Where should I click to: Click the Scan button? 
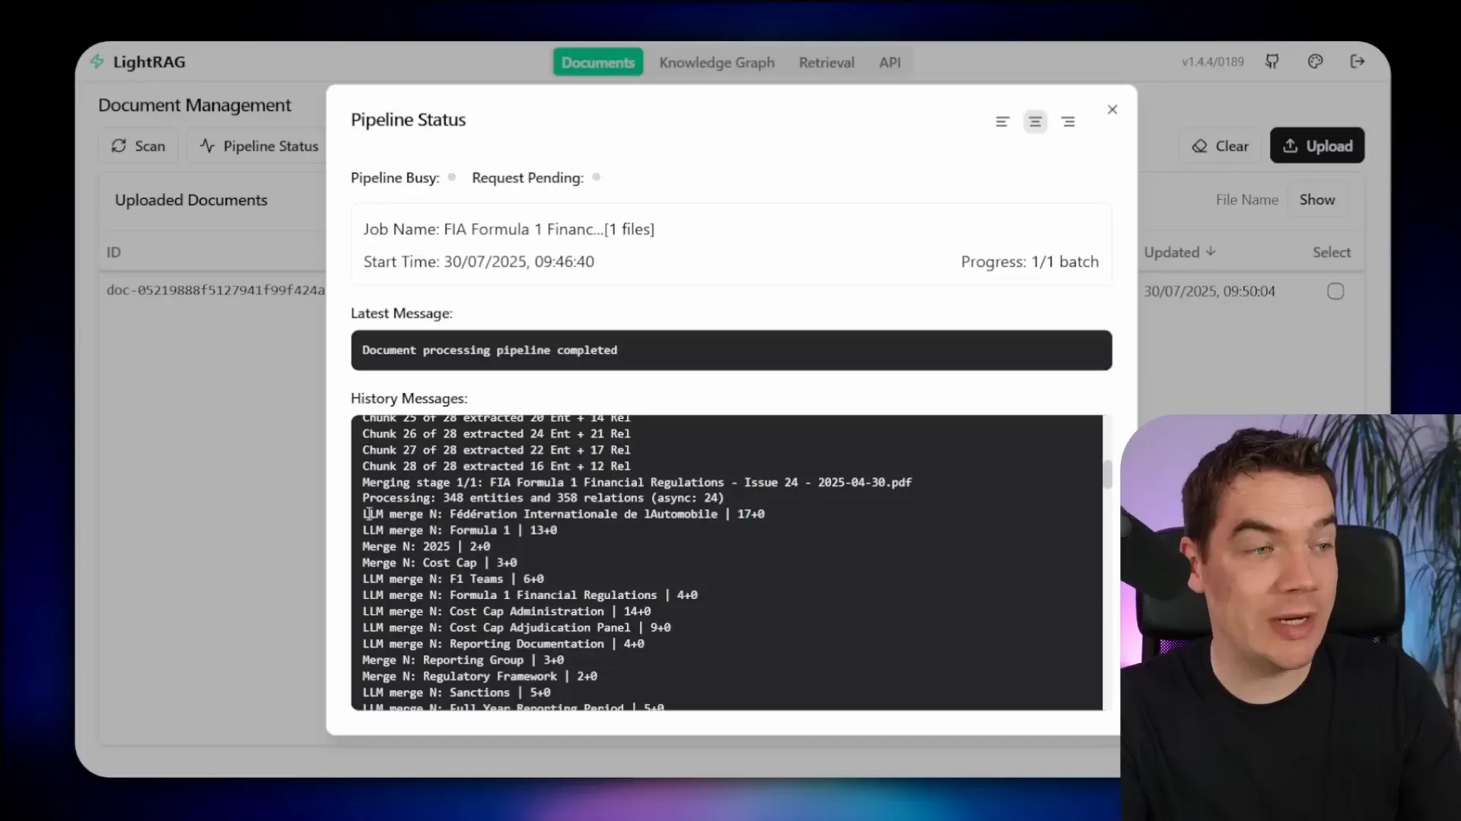point(138,146)
